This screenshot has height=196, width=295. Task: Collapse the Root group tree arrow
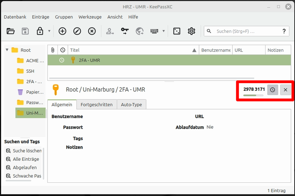7,50
